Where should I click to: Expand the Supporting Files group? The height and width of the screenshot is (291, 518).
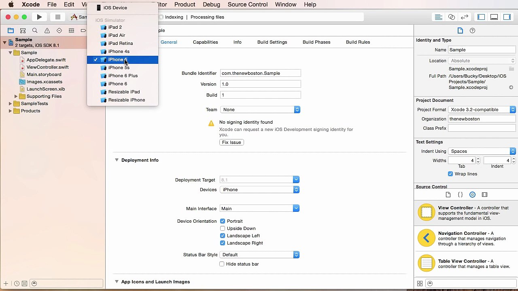pyautogui.click(x=16, y=96)
